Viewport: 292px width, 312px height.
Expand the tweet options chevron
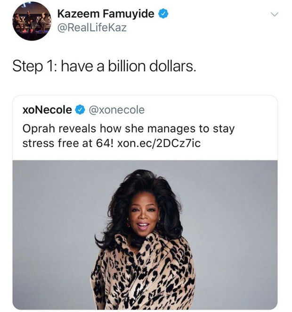point(275,14)
